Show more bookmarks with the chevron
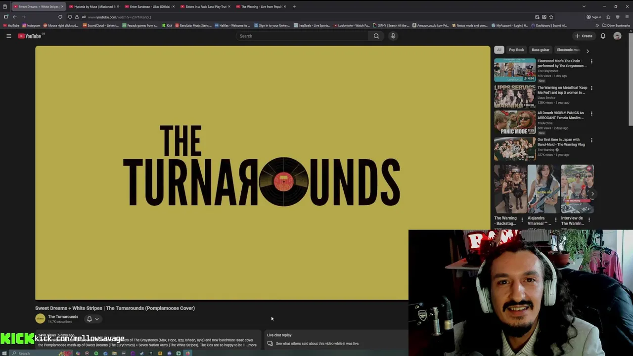 click(597, 25)
